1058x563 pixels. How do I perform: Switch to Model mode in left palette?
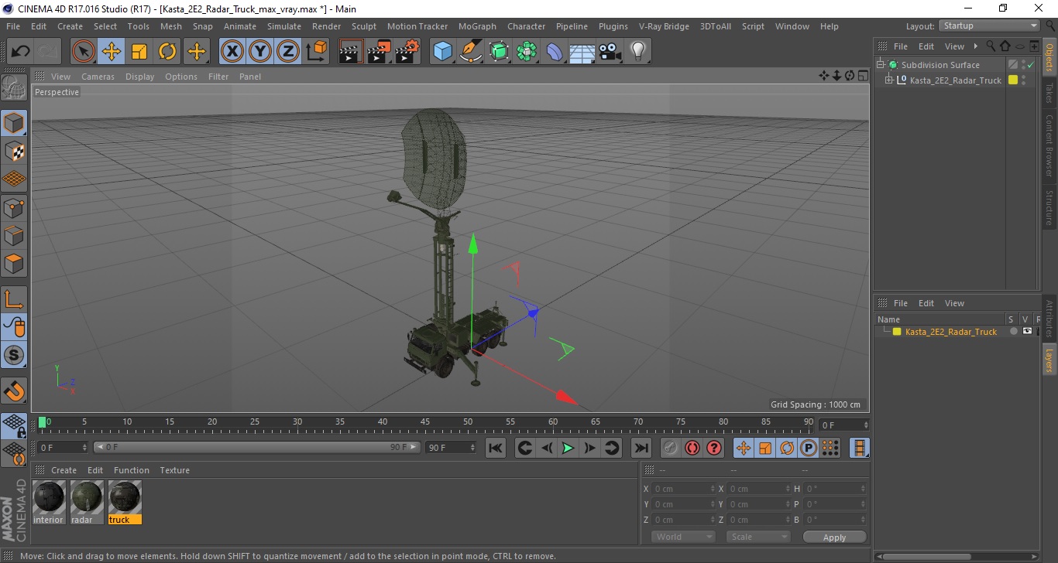14,123
